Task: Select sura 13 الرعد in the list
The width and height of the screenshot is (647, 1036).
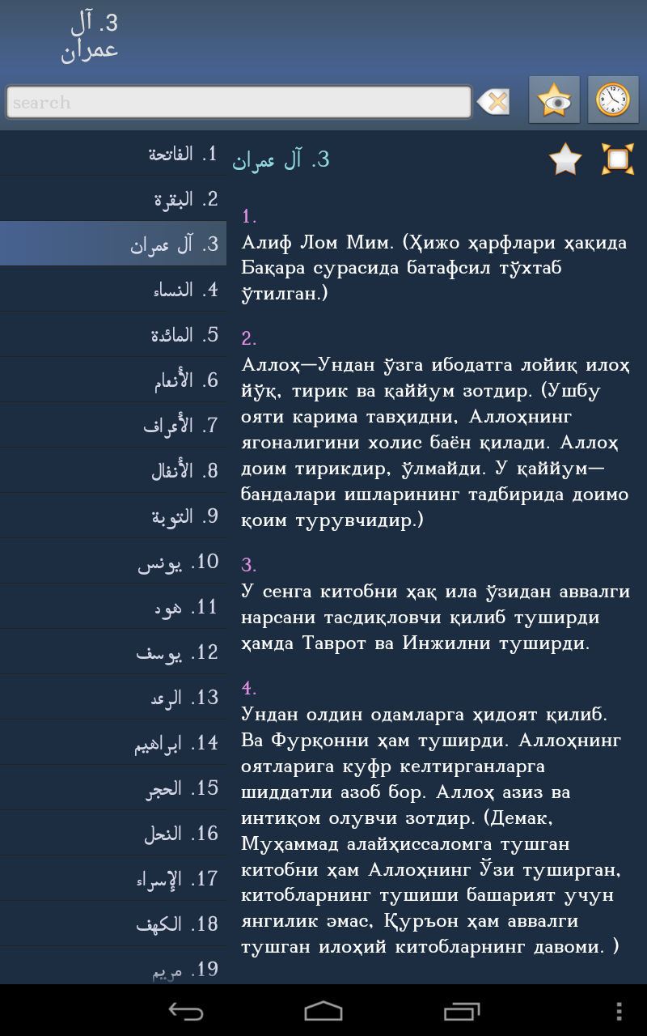Action: click(x=113, y=698)
